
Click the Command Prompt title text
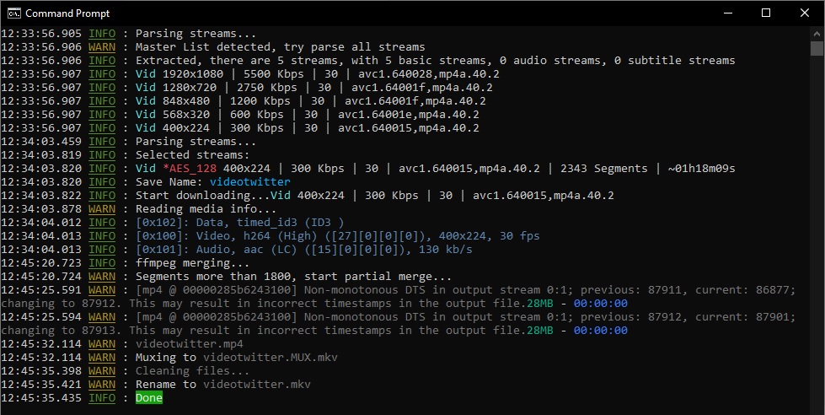coord(67,13)
